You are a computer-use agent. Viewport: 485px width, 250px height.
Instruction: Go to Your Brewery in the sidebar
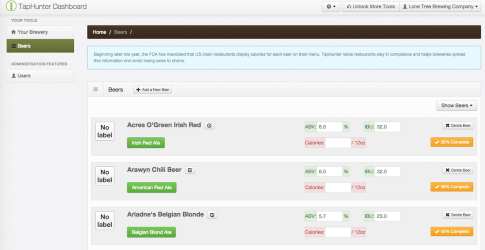(40, 32)
